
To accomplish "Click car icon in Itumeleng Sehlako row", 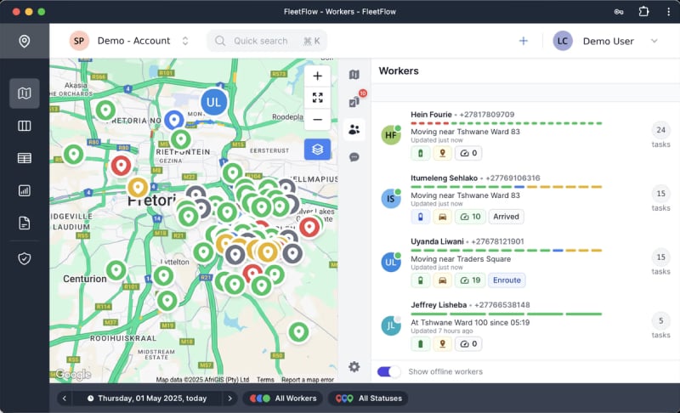I will tap(442, 217).
